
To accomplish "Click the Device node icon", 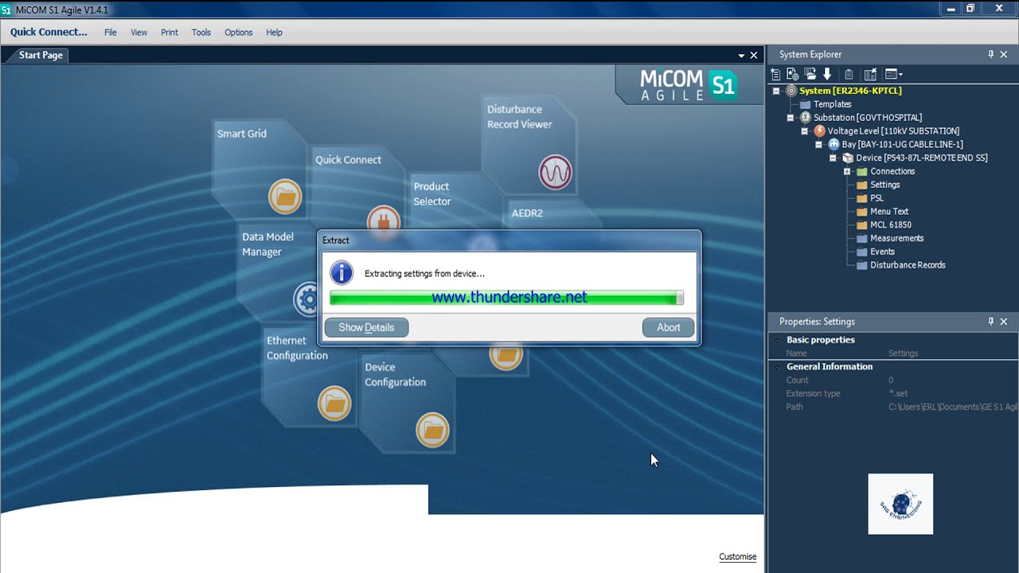I will coord(848,158).
